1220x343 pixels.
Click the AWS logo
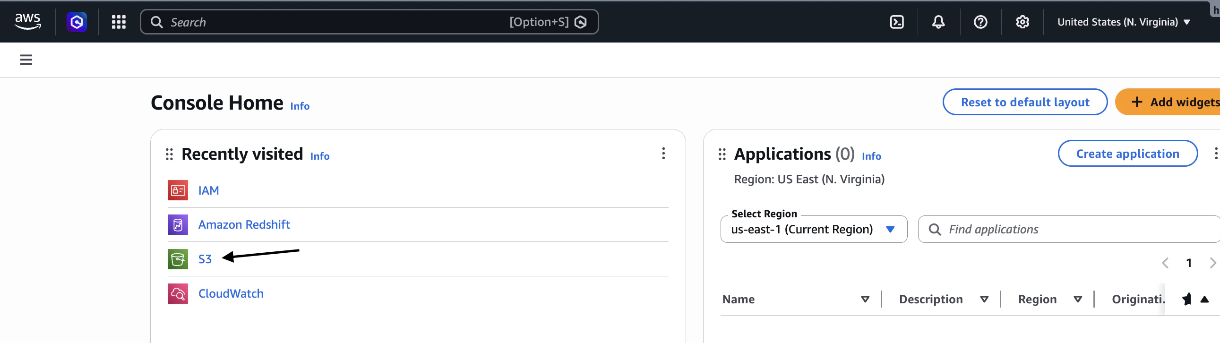pos(28,22)
